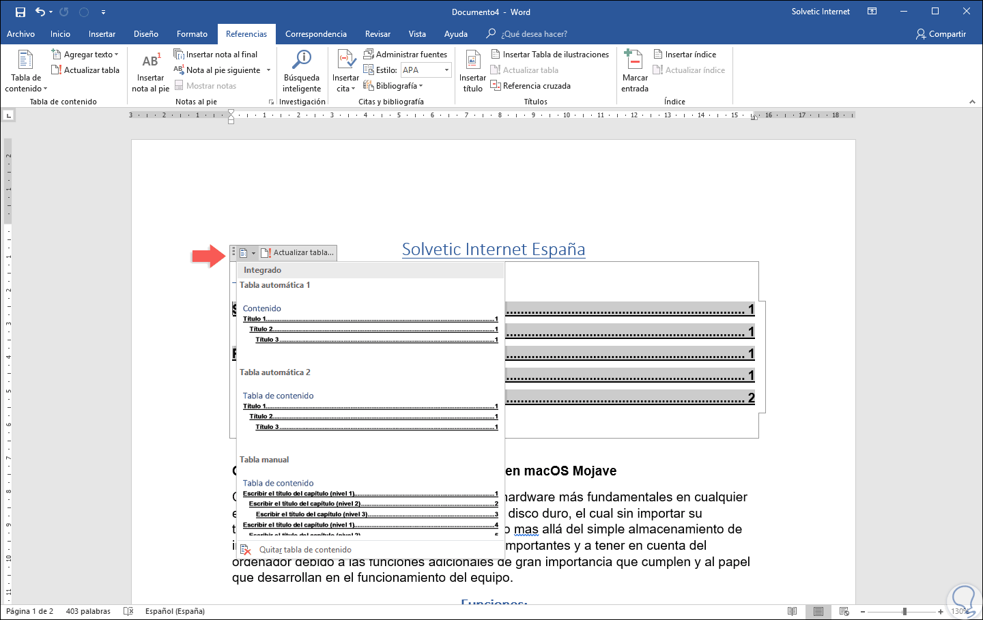Choose Tabla manual from the gallery
This screenshot has width=983, height=620.
[x=371, y=495]
